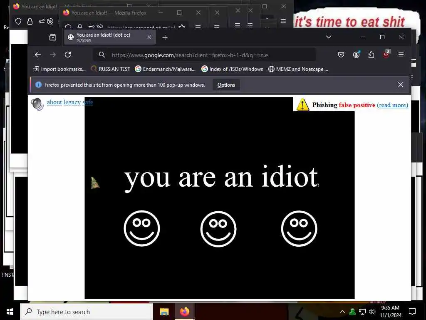Open a new tab with plus button
The width and height of the screenshot is (426, 320).
165,37
